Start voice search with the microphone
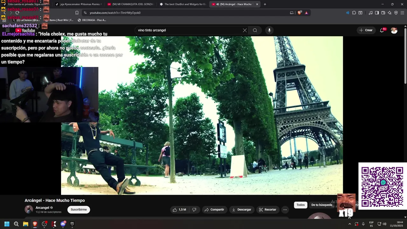Image resolution: width=407 pixels, height=229 pixels. pos(269,30)
